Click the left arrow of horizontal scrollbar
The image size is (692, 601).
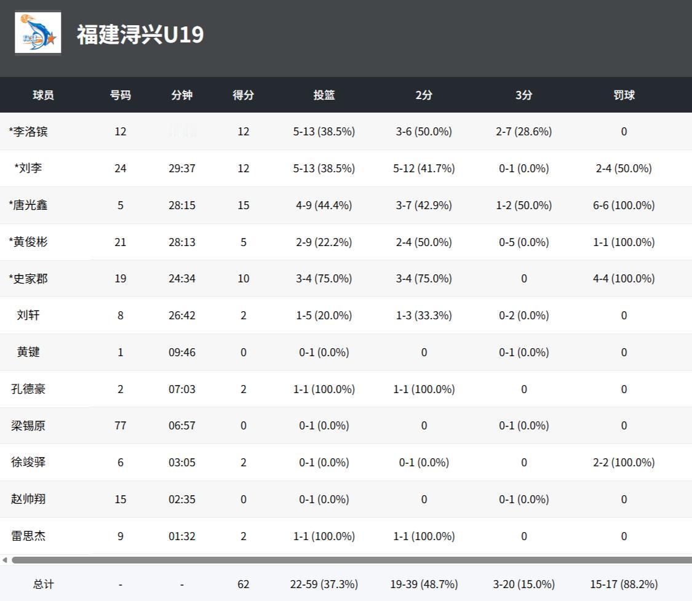tap(4, 560)
